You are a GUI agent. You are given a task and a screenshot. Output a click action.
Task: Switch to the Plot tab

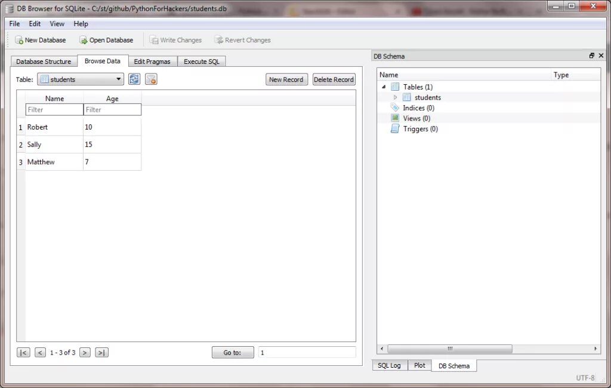point(419,365)
